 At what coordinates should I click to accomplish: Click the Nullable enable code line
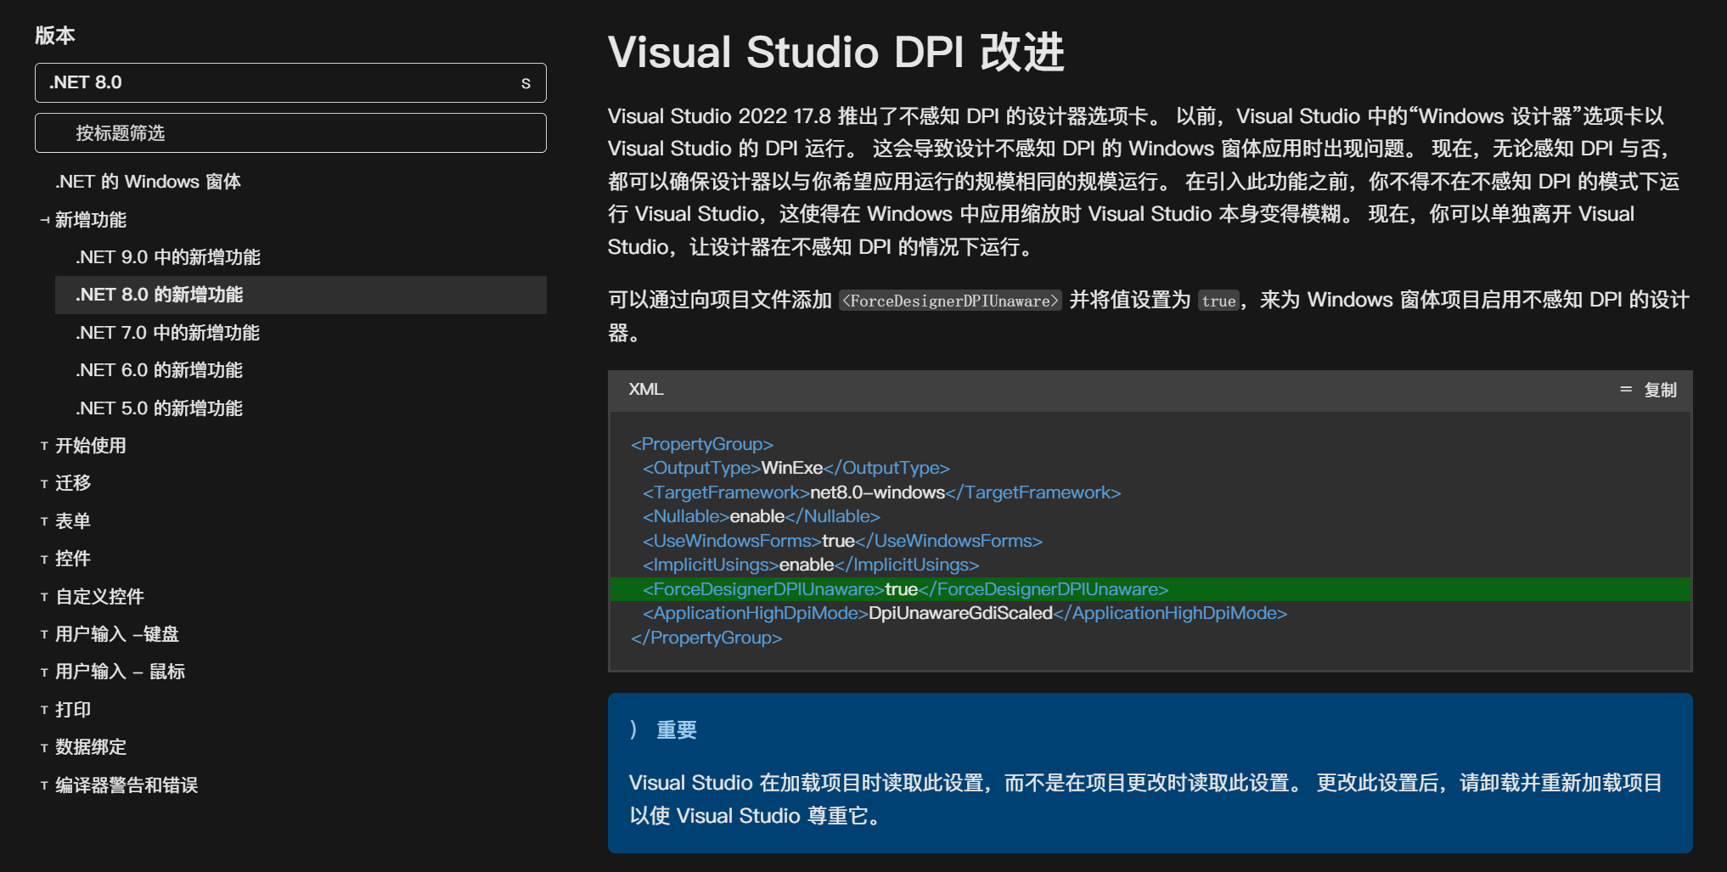click(x=761, y=516)
